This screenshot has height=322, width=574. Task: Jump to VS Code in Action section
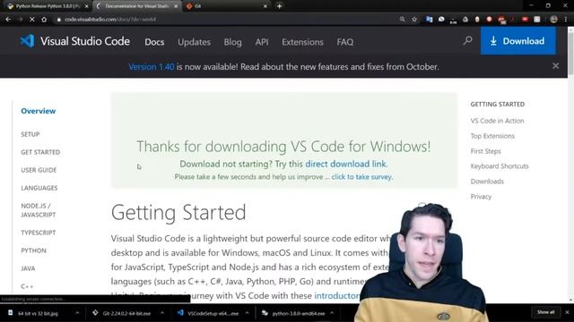tap(497, 121)
